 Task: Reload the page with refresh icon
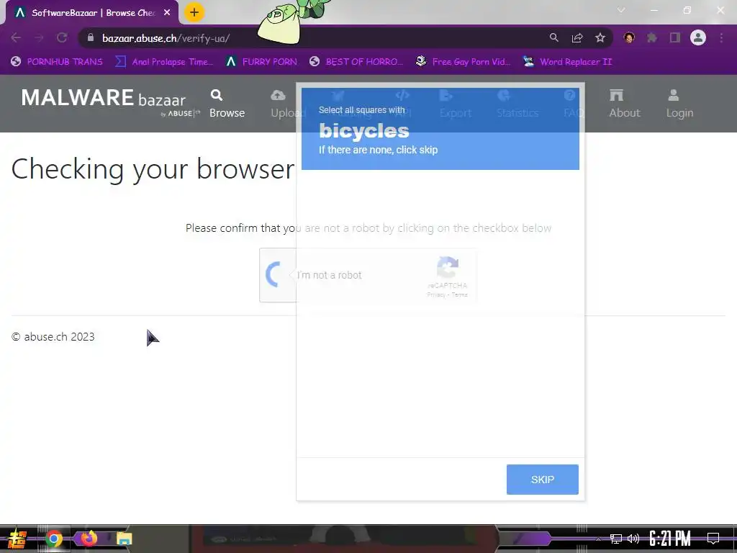coord(62,38)
